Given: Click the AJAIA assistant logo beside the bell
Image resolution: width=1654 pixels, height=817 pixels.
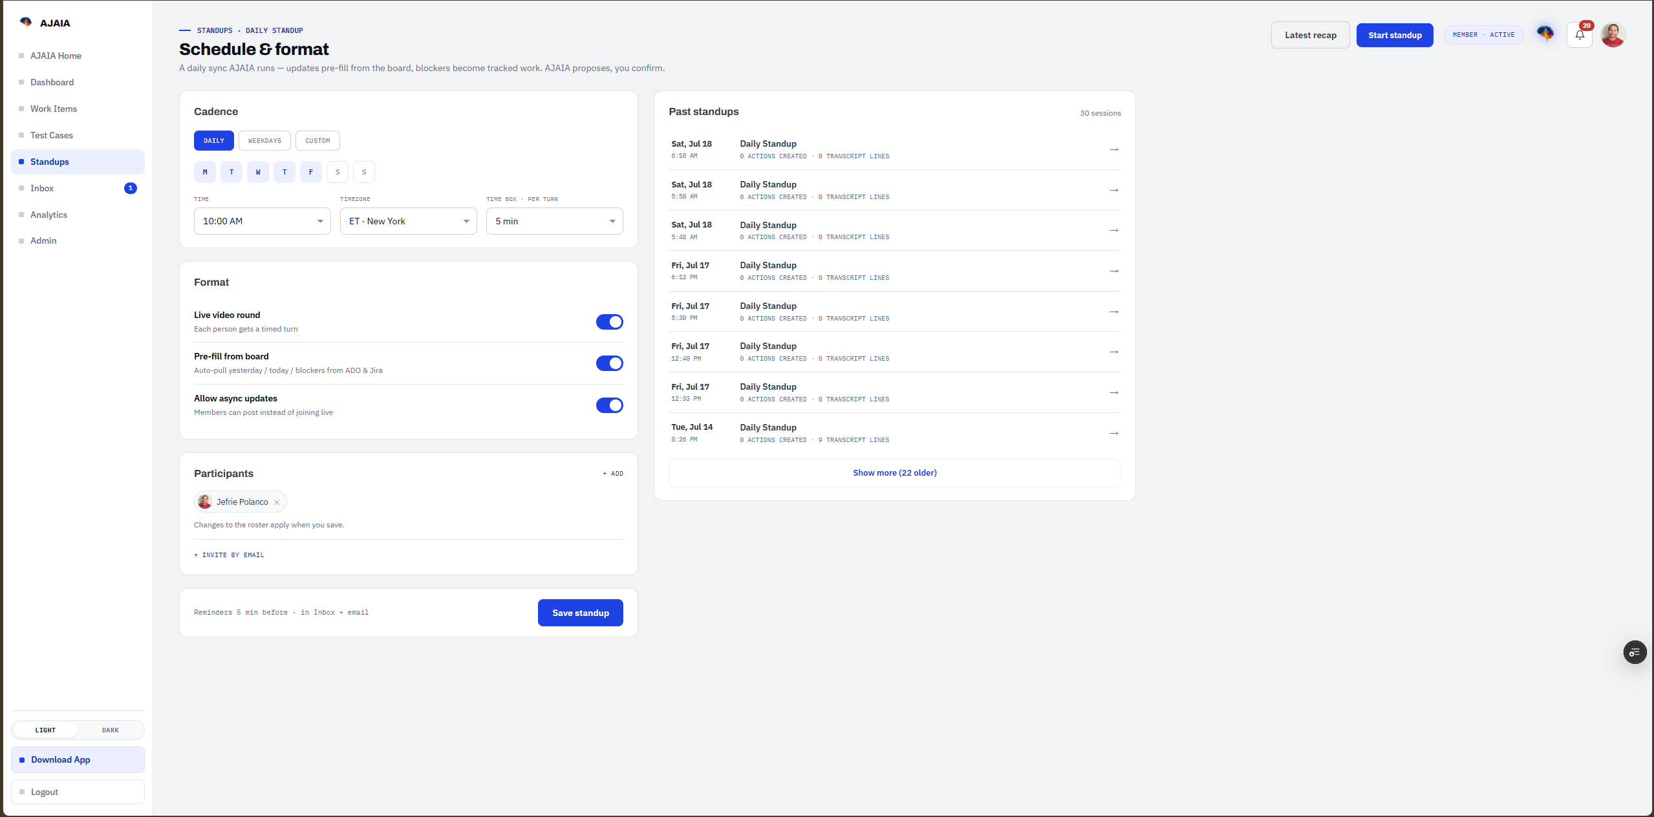Looking at the screenshot, I should pyautogui.click(x=1545, y=34).
